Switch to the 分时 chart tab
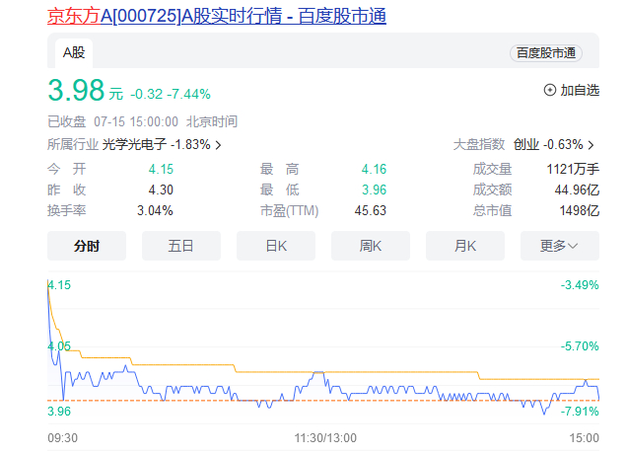This screenshot has width=626, height=456. tap(87, 246)
